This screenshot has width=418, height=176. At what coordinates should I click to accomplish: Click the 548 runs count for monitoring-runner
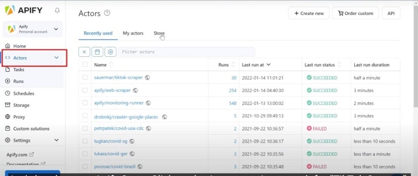(233, 103)
